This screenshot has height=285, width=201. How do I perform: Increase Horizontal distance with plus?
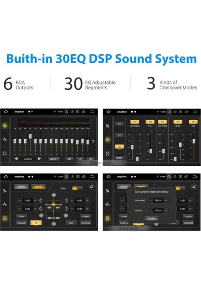pos(165,200)
